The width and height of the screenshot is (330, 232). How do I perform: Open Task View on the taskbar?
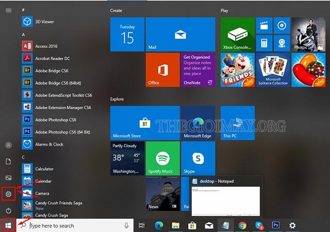pos(141,225)
